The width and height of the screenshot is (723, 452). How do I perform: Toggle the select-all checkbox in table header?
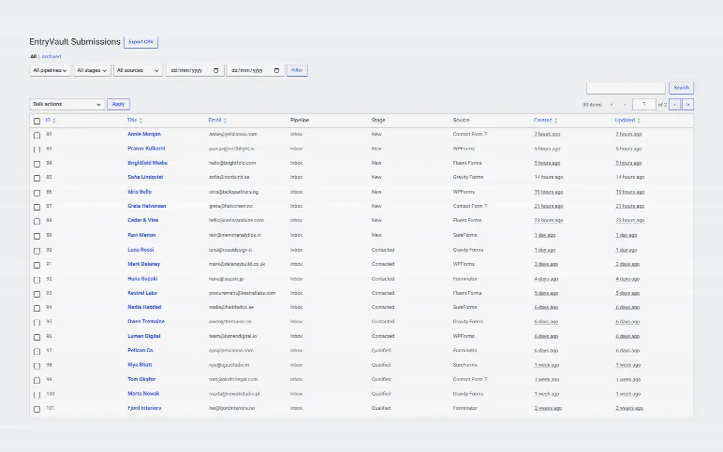pos(37,121)
